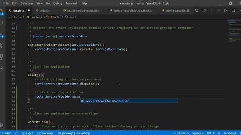Open the Debug menu

(58, 3)
